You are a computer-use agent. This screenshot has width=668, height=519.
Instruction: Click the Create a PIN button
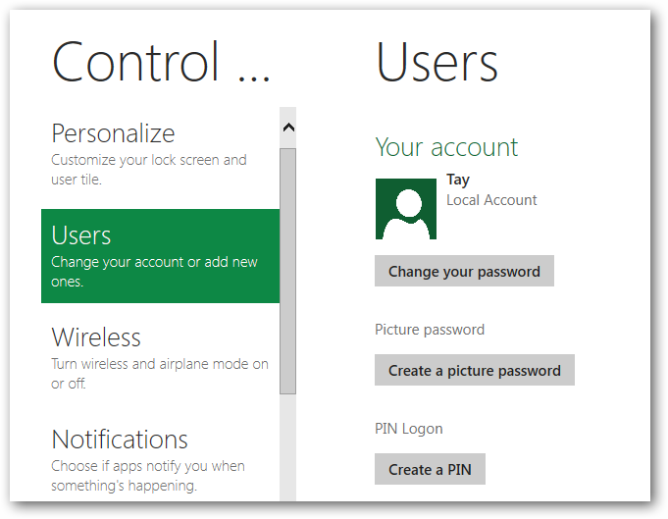click(430, 470)
